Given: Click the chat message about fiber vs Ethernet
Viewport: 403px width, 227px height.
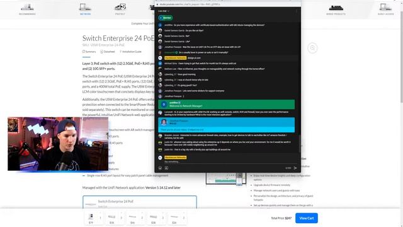Looking at the screenshot, I should coord(221,69).
